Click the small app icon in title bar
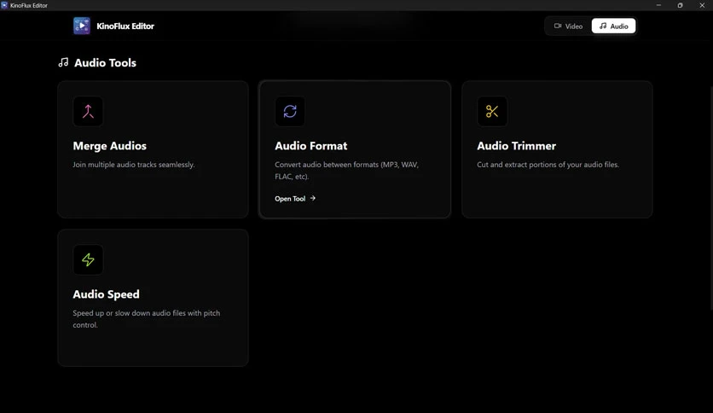713x413 pixels. (4, 5)
